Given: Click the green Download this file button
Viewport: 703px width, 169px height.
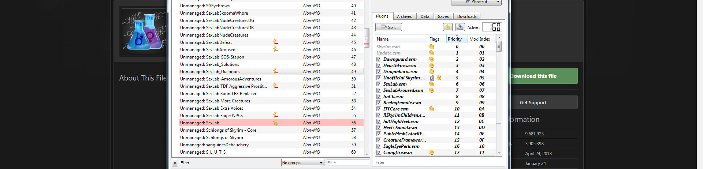Looking at the screenshot, I should pos(544,76).
